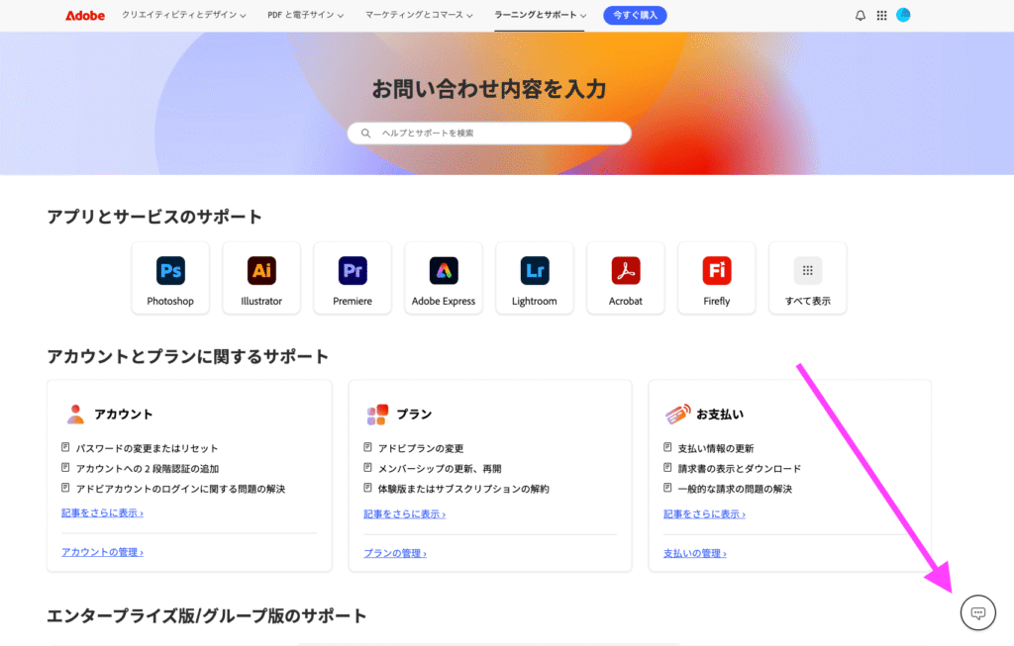Open 支払い情報の更新 article
1014x646 pixels.
pyautogui.click(x=716, y=448)
